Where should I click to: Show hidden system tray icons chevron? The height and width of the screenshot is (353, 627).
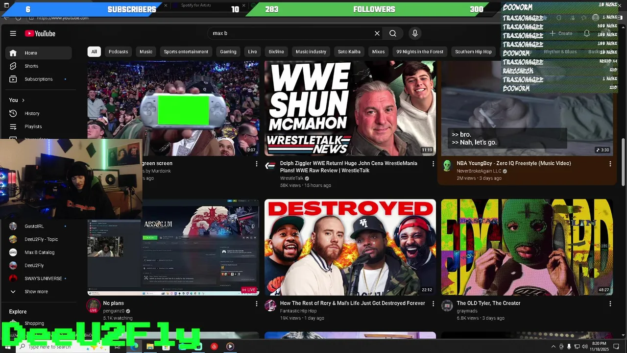554,347
